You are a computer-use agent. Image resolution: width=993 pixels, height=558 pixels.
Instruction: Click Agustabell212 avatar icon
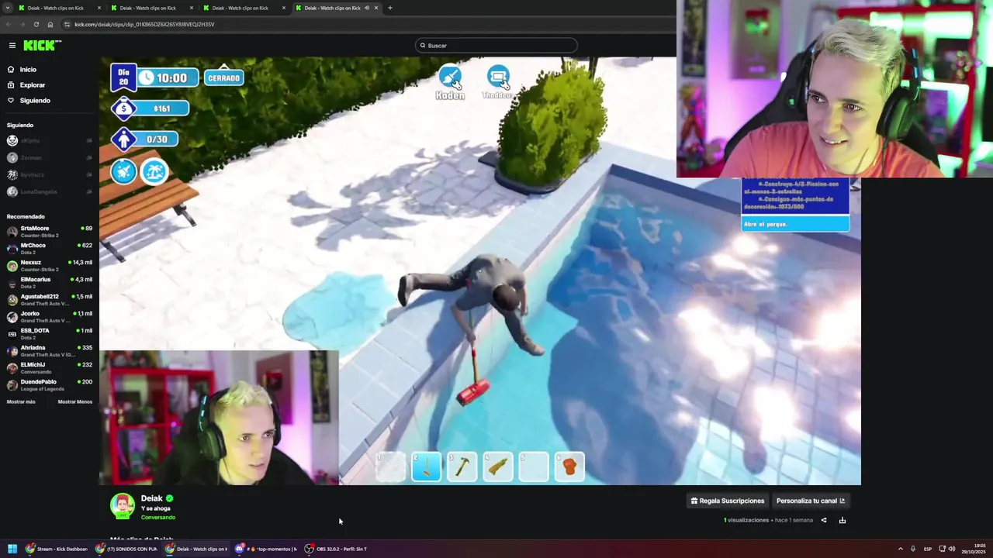pyautogui.click(x=12, y=299)
